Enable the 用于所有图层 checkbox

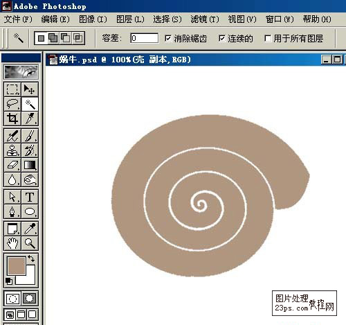click(x=268, y=38)
